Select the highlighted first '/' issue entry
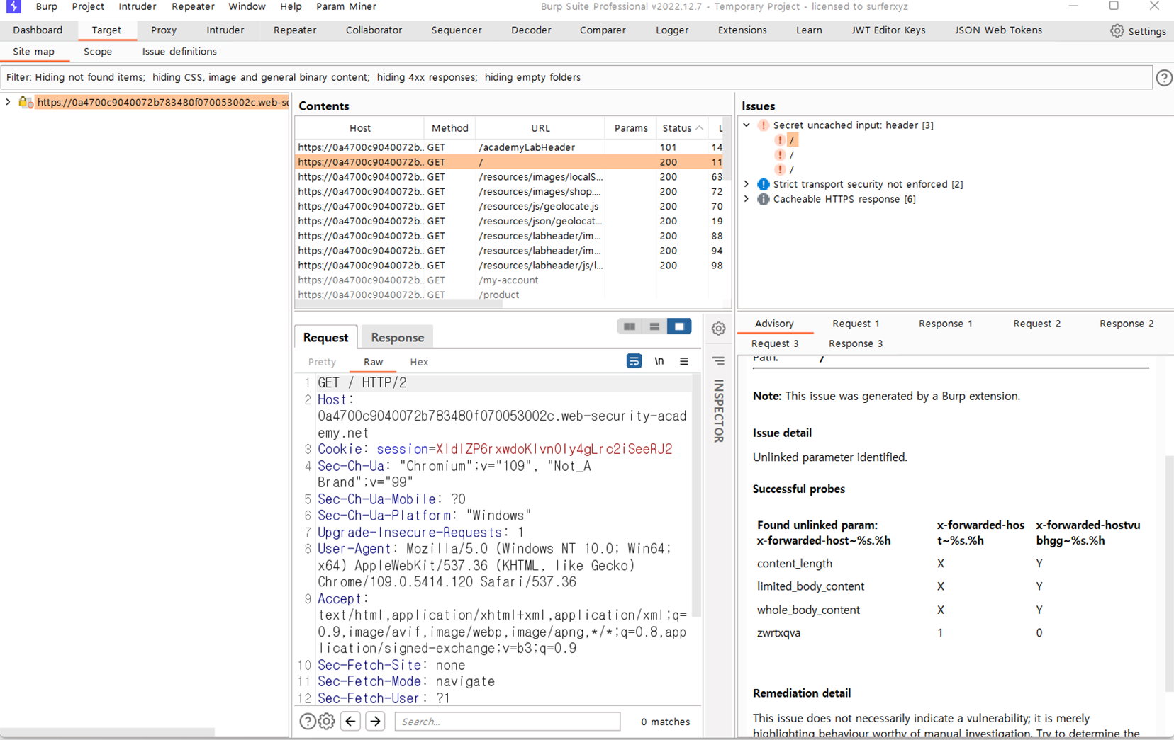1174x740 pixels. click(x=791, y=140)
